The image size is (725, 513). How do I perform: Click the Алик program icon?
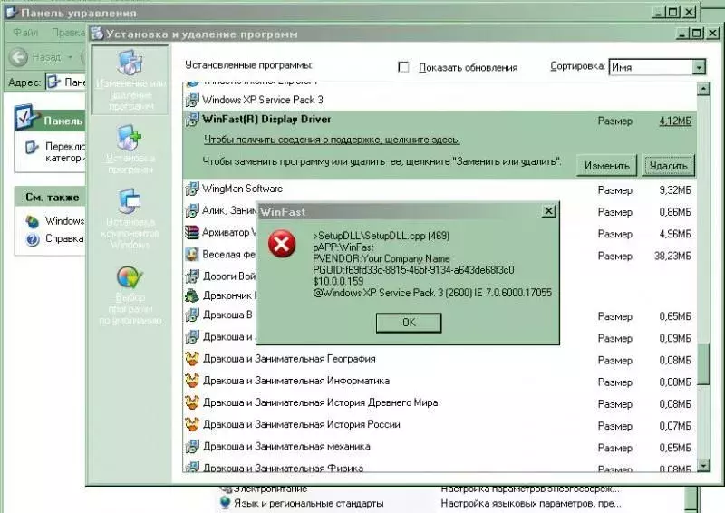click(192, 211)
